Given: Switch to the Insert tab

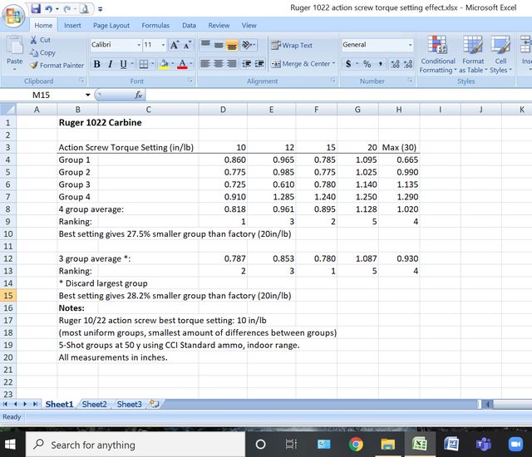Looking at the screenshot, I should (72, 26).
